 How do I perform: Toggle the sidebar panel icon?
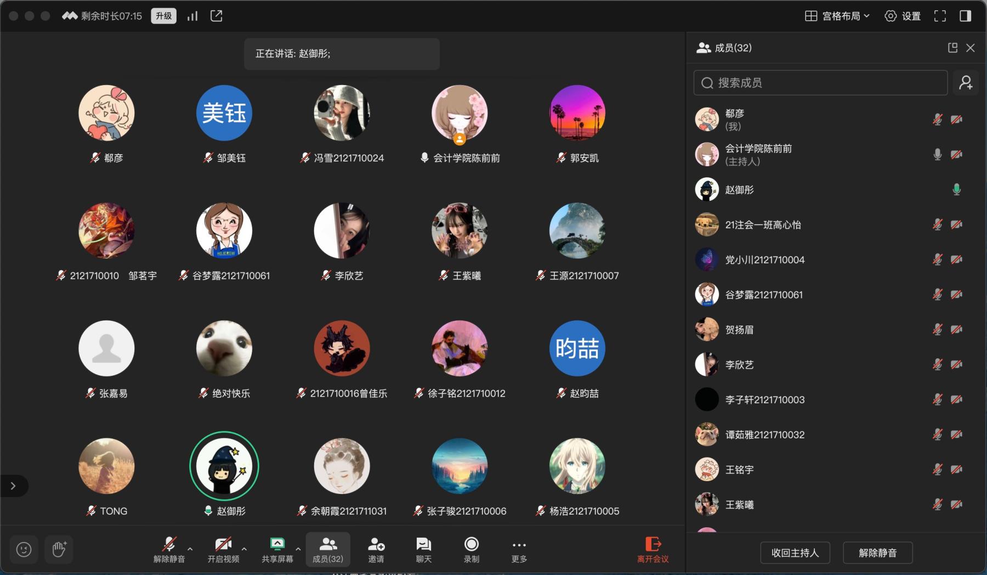pos(965,16)
